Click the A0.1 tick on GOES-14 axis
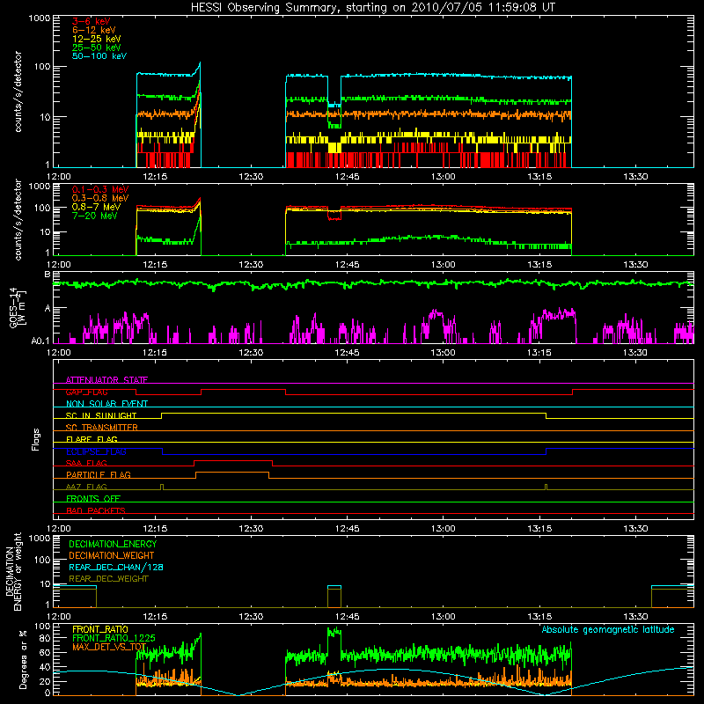Screen dimensions: 704x704 tap(40, 341)
